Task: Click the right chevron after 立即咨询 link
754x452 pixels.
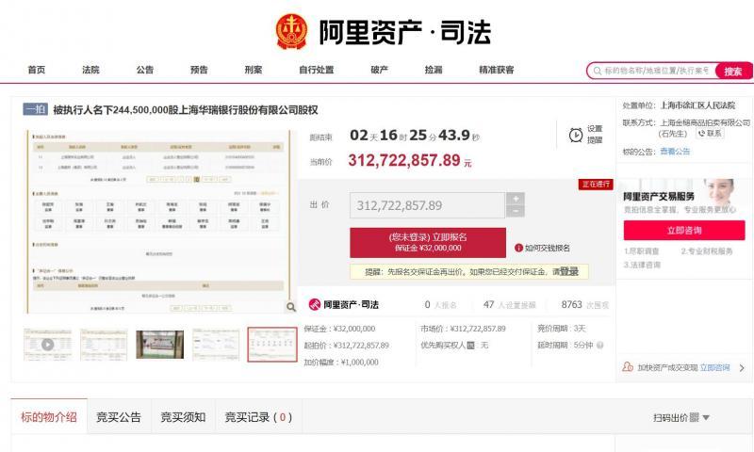Action: (742, 368)
